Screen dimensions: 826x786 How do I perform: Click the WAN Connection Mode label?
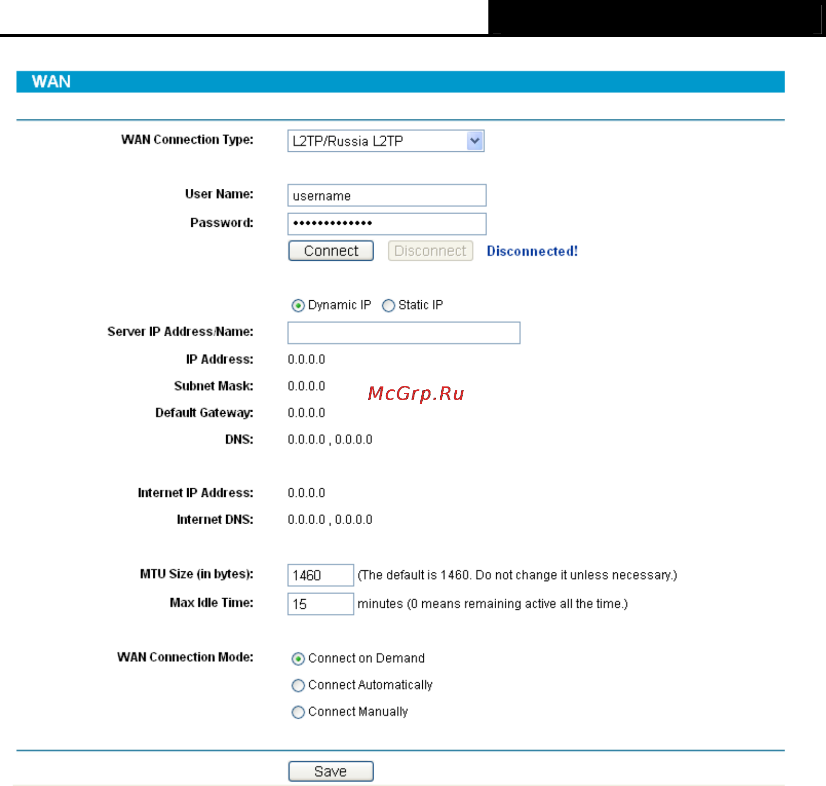pyautogui.click(x=185, y=657)
